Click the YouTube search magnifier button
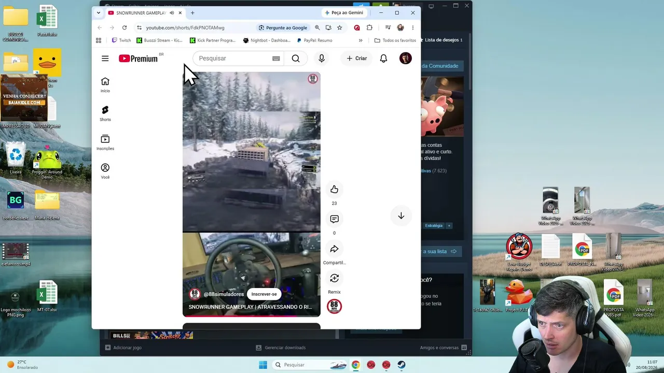Screen dimensions: 664x373 point(296,59)
